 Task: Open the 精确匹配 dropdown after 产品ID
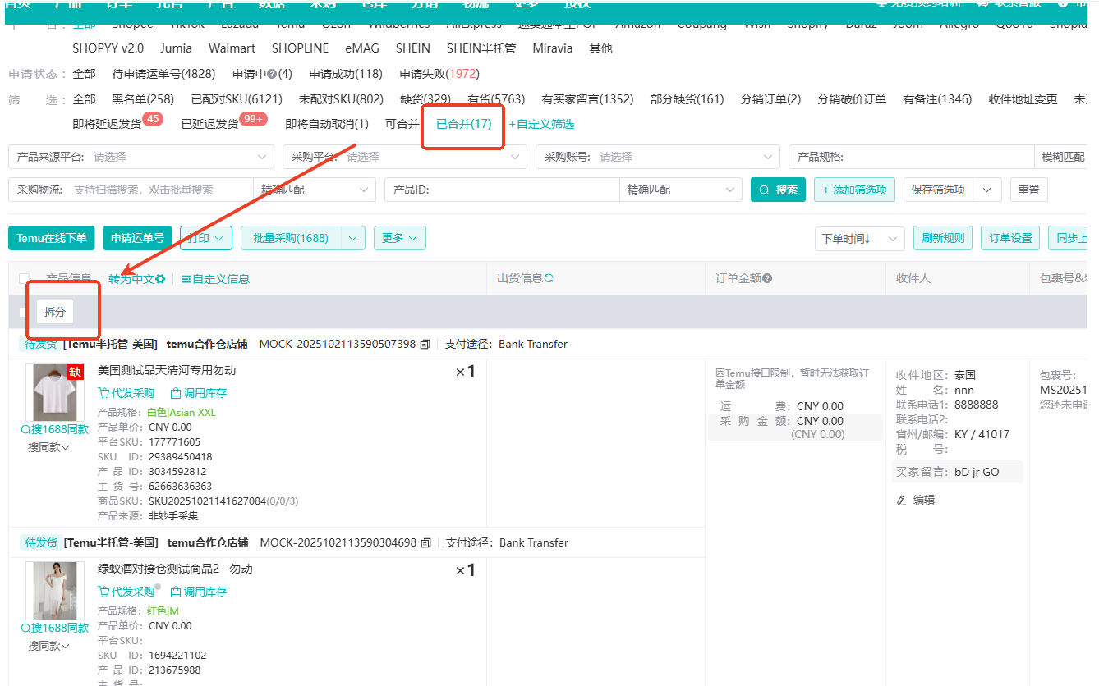[x=681, y=190]
